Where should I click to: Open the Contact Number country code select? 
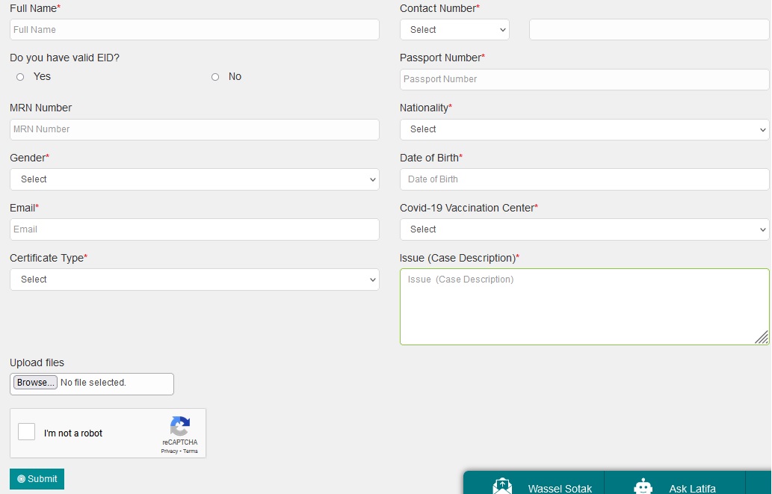pos(454,30)
